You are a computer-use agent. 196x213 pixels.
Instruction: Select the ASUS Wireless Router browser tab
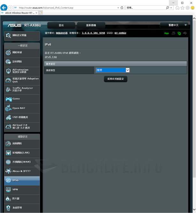(19, 13)
